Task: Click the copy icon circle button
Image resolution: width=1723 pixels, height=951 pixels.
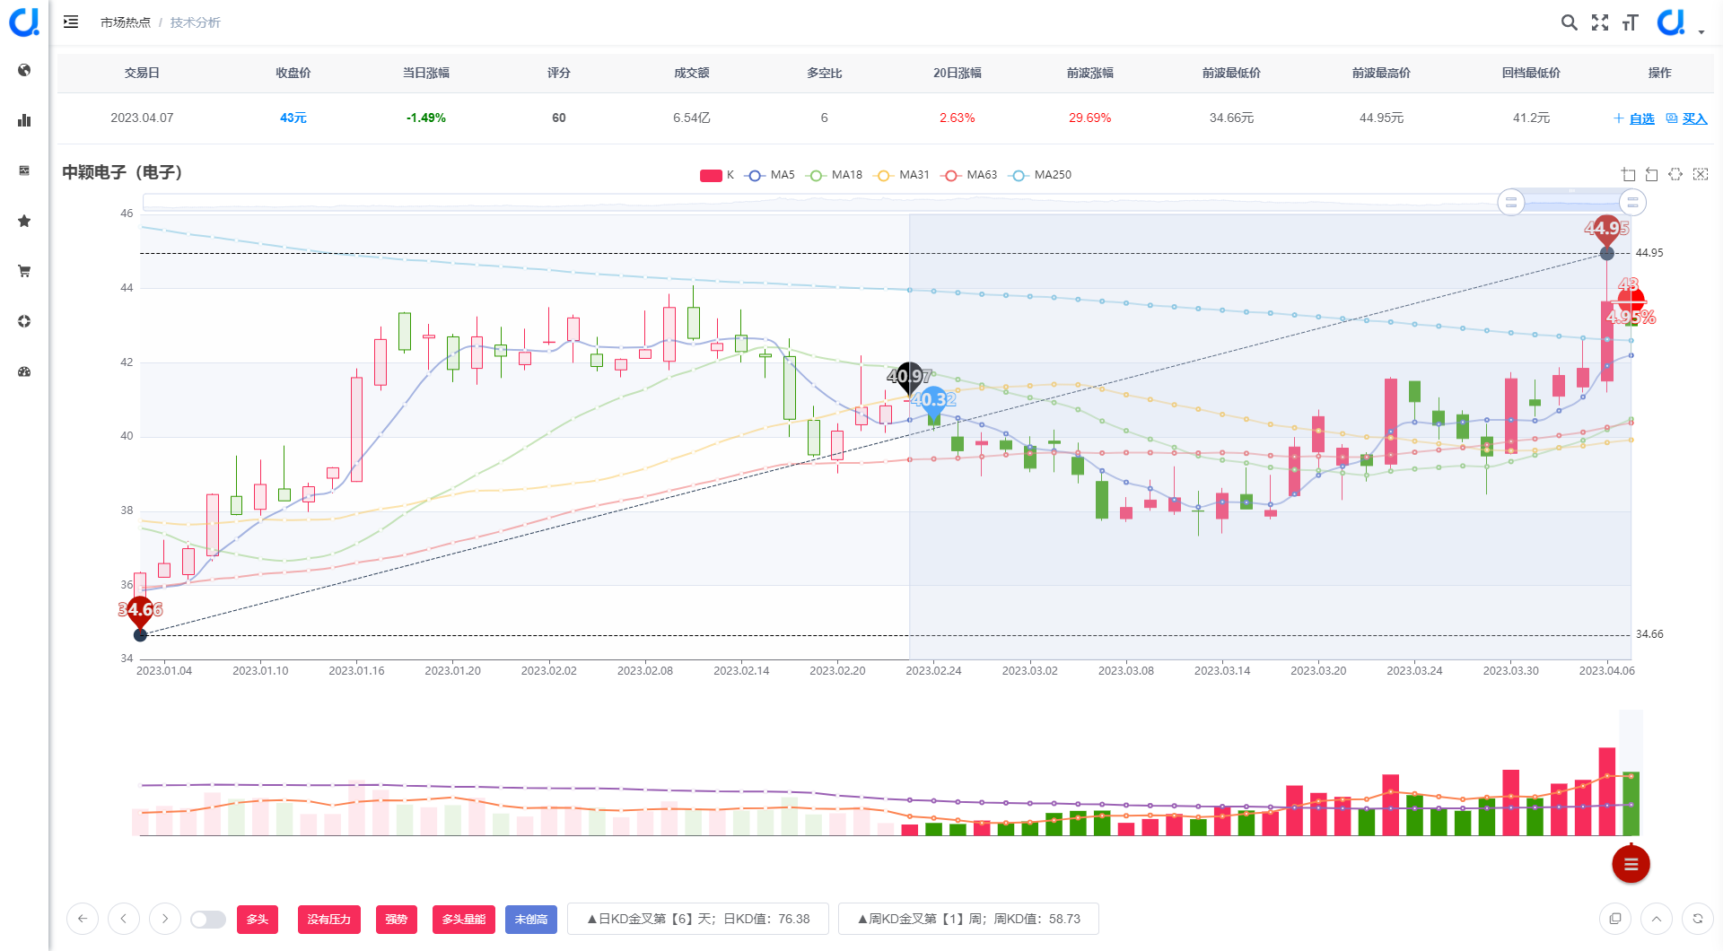Action: pos(1615,919)
